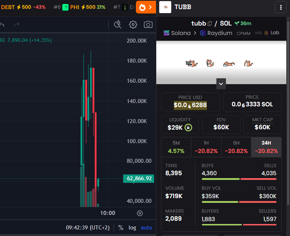The width and height of the screenshot is (290, 236).
Task: Click the TXNS 8,395 value
Action: click(173, 173)
